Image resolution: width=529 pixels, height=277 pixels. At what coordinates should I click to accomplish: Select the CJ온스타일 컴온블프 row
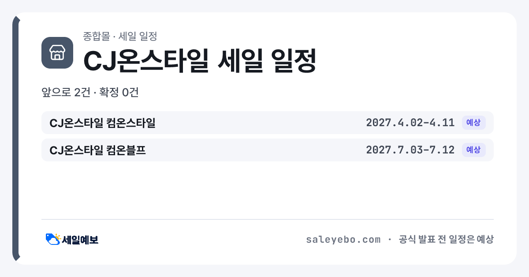(268, 150)
